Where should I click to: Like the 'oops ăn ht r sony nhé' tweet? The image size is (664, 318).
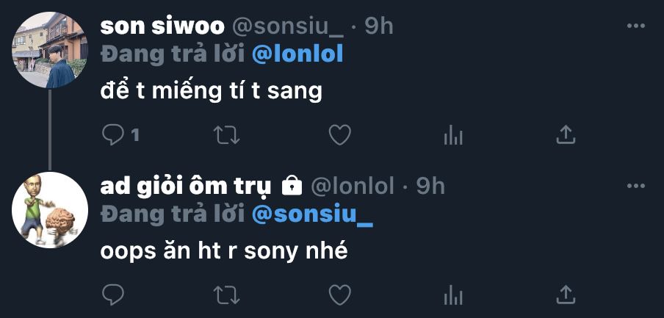[339, 294]
